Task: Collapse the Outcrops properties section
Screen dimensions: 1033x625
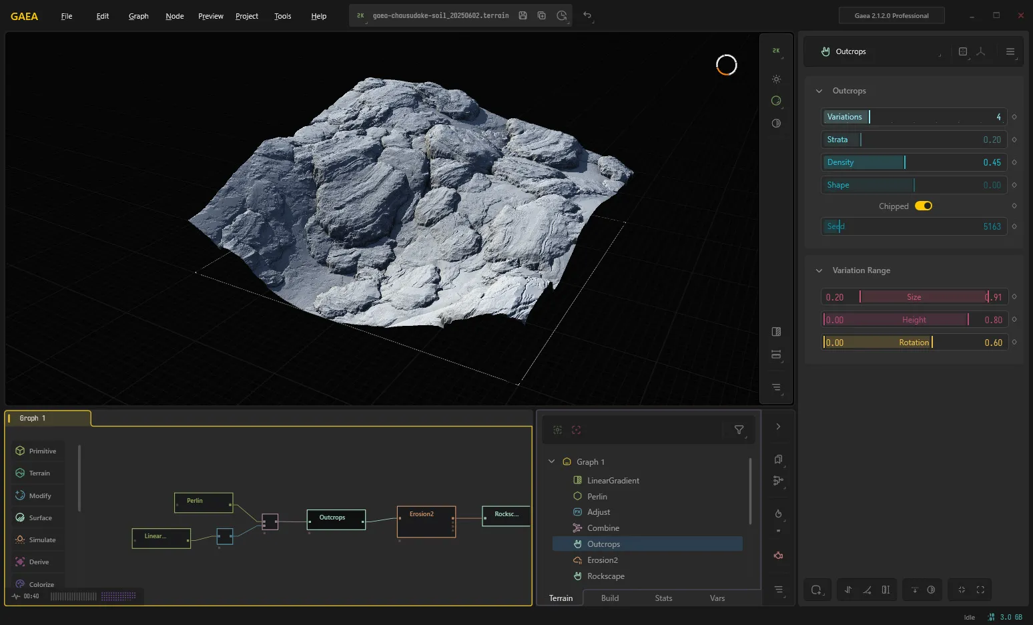Action: 819,91
